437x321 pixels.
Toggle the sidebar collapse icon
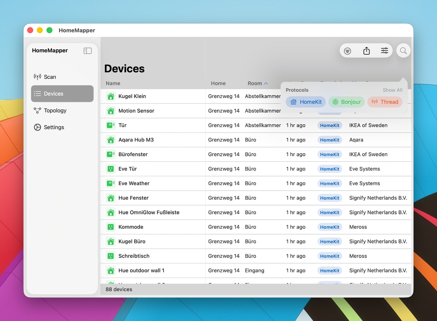87,51
